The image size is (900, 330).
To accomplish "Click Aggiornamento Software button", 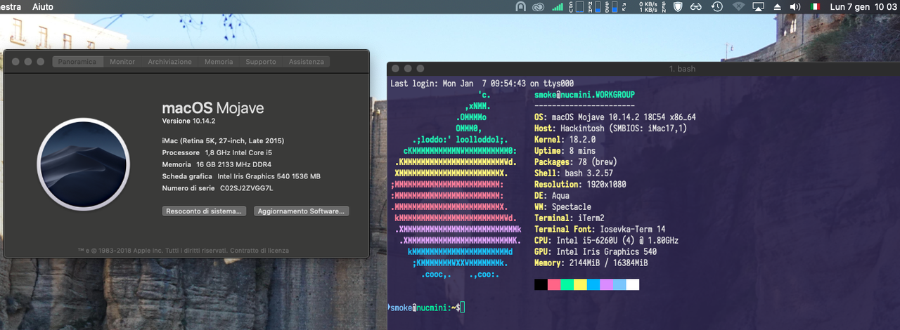I will point(301,211).
